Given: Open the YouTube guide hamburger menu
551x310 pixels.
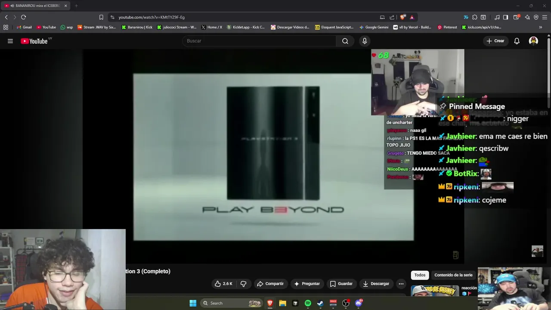Looking at the screenshot, I should click(10, 41).
